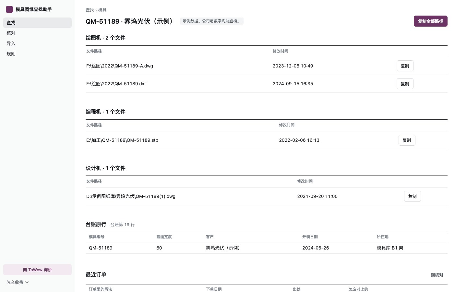Click the 订单里的写法 column header
The width and height of the screenshot is (467, 292).
pos(101,289)
